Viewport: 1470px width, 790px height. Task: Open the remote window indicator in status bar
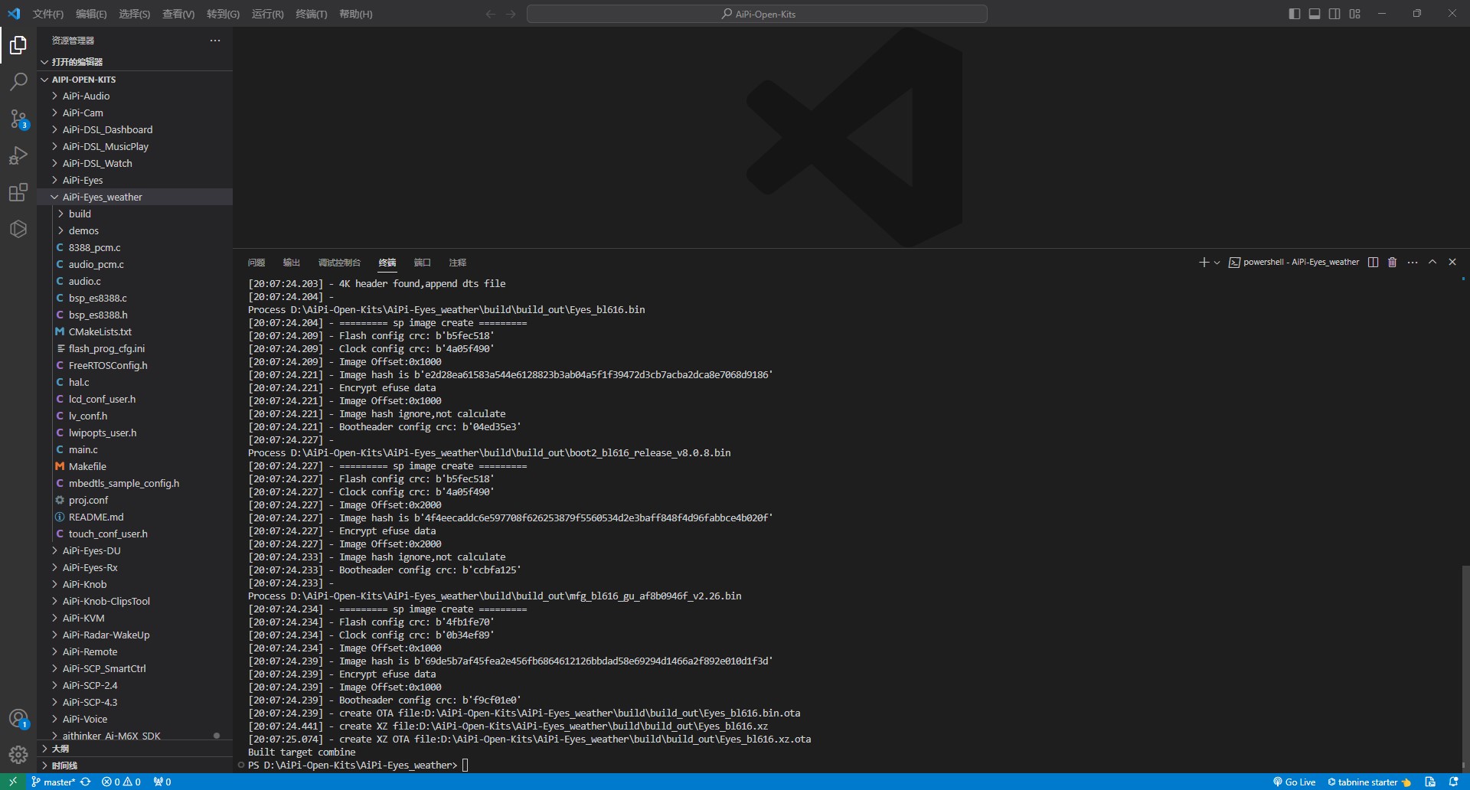coord(13,782)
